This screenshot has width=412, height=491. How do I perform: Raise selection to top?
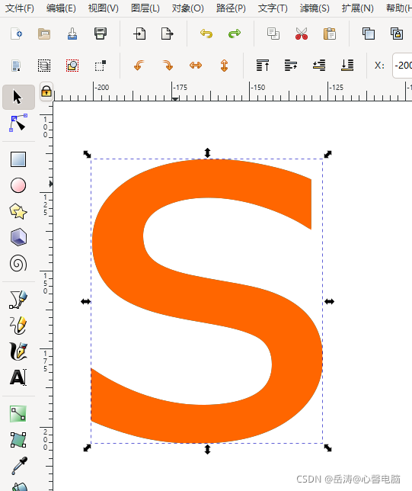tap(263, 66)
